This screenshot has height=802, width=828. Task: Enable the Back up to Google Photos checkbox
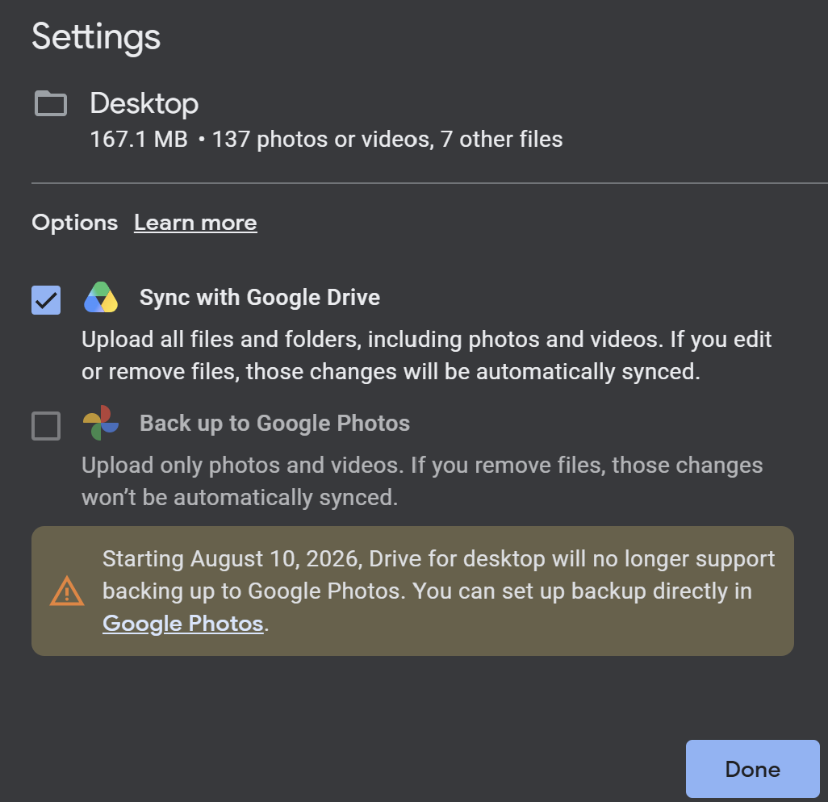[x=46, y=425]
